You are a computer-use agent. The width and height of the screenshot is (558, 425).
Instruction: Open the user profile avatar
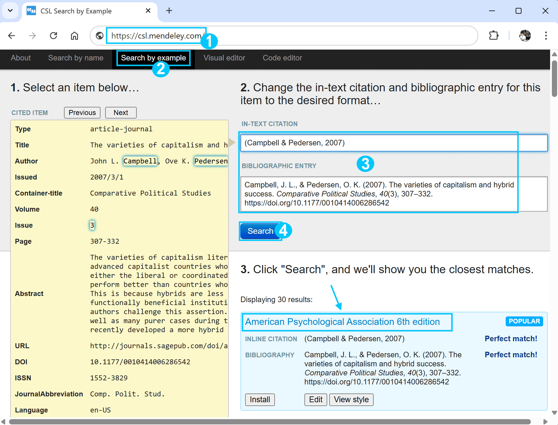tap(525, 36)
